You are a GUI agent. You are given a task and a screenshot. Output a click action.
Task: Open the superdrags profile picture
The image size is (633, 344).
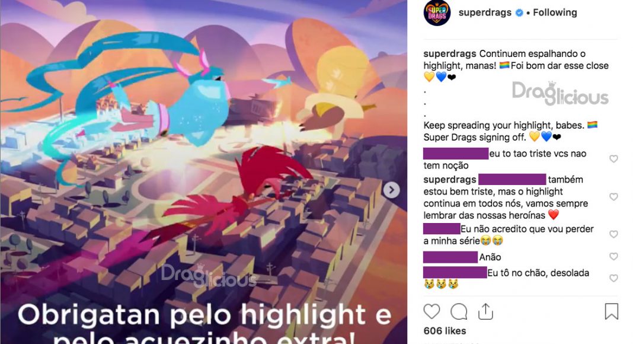pos(437,13)
